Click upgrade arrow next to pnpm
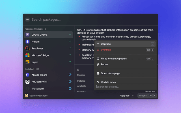Screen dimensions: 181x113 point(70,62)
